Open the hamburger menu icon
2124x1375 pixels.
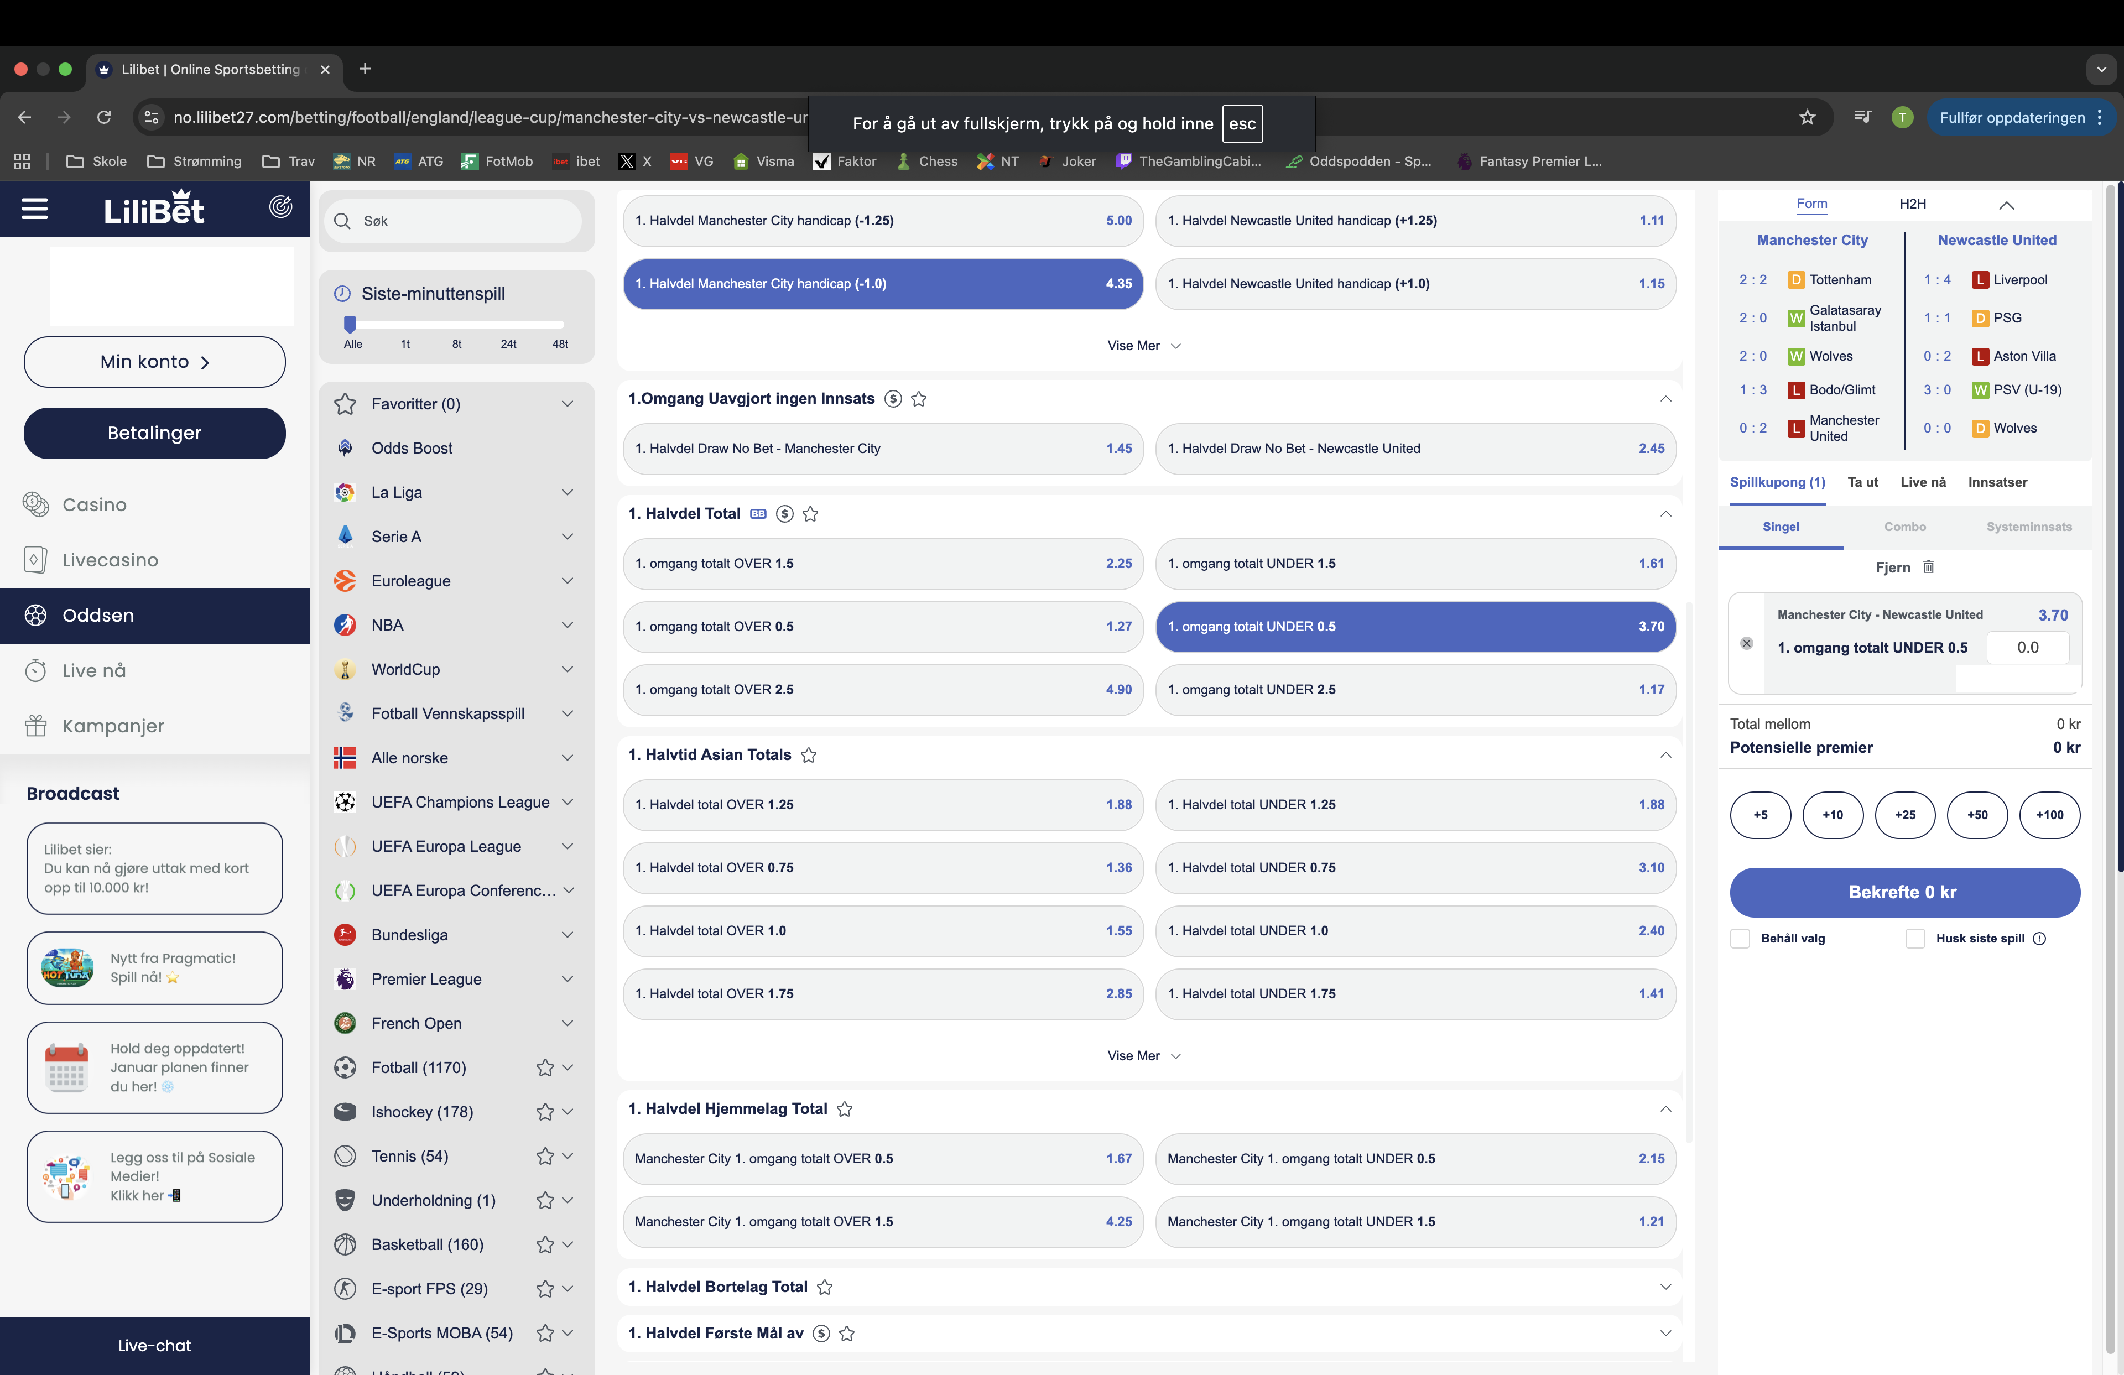[35, 209]
